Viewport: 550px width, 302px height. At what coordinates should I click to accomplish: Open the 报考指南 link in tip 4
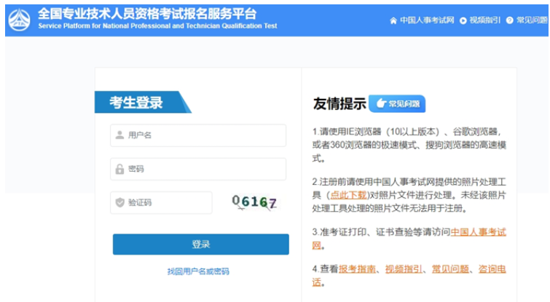[358, 269]
